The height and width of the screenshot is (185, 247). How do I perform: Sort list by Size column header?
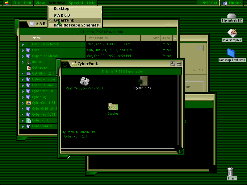(x=151, y=38)
